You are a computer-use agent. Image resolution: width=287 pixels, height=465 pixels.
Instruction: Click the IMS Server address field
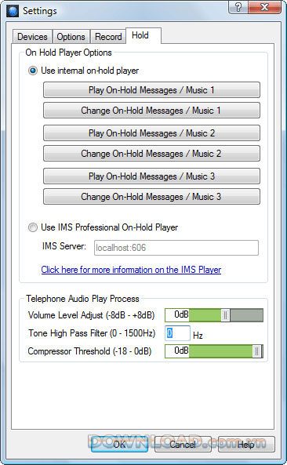coord(176,248)
